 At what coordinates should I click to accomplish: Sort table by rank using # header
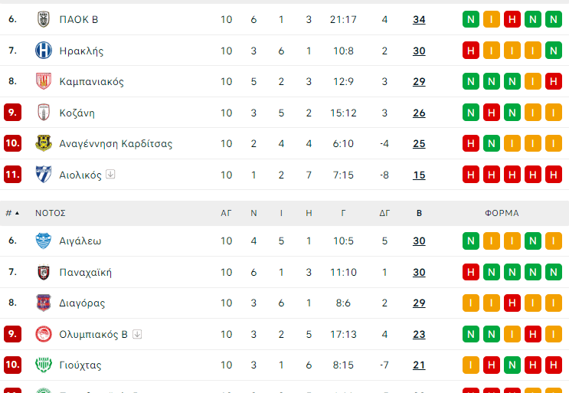(x=11, y=213)
